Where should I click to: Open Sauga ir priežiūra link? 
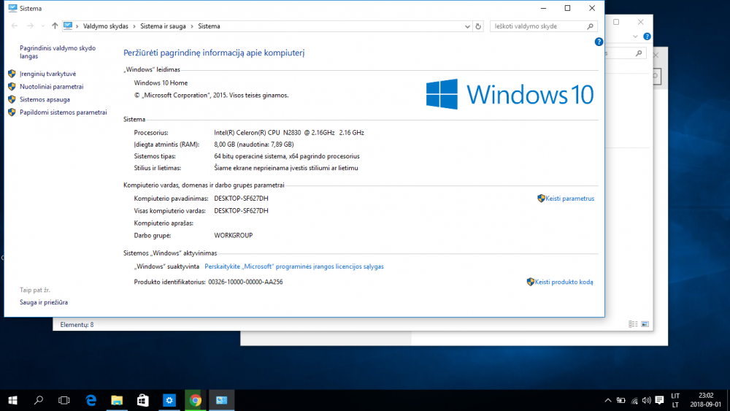[x=44, y=302]
